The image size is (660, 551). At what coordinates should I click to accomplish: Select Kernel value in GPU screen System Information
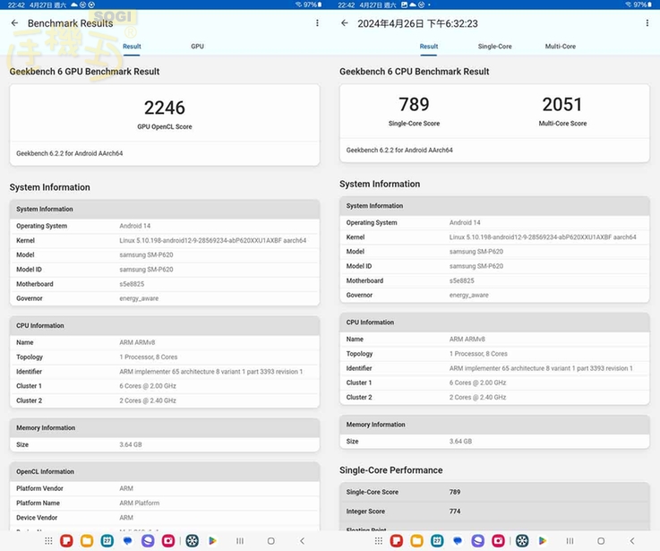click(x=213, y=240)
